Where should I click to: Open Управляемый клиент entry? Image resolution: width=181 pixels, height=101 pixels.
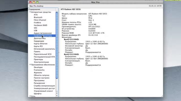pos(43,91)
